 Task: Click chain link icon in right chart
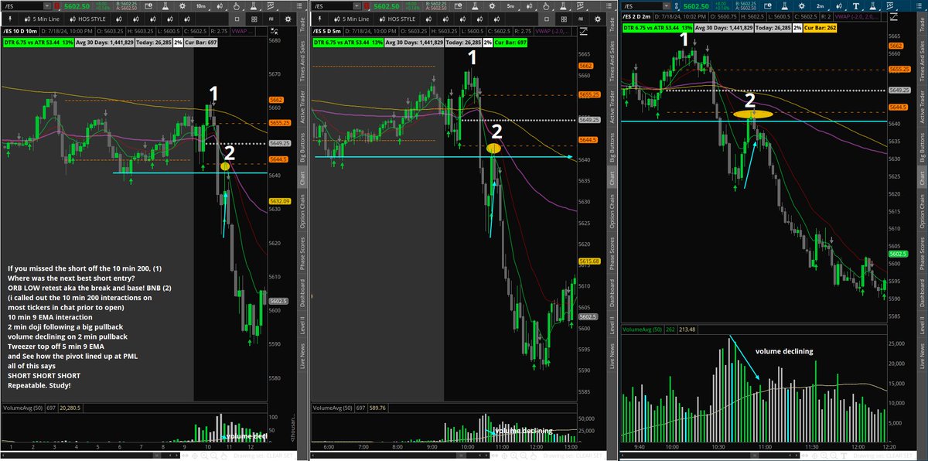tap(677, 6)
